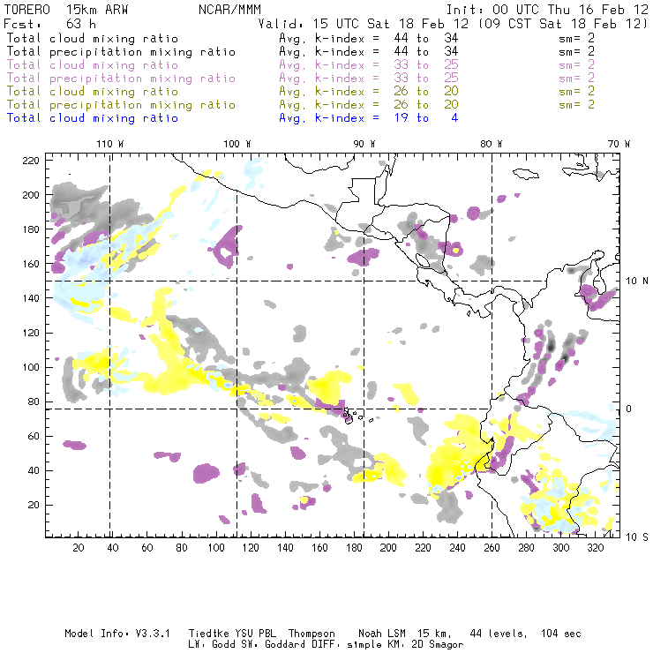653x653 pixels.
Task: Click 'Avg. k-index = 26 to 20' in the olive precipitation row
Action: 369,104
